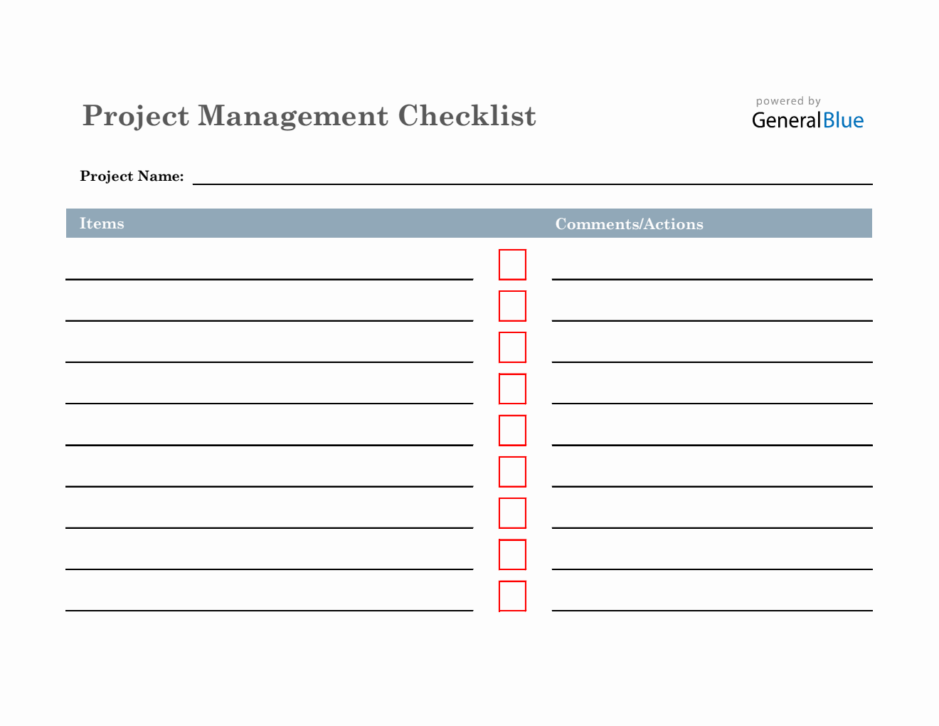Click the Items column header
The height and width of the screenshot is (726, 939).
[x=102, y=223]
